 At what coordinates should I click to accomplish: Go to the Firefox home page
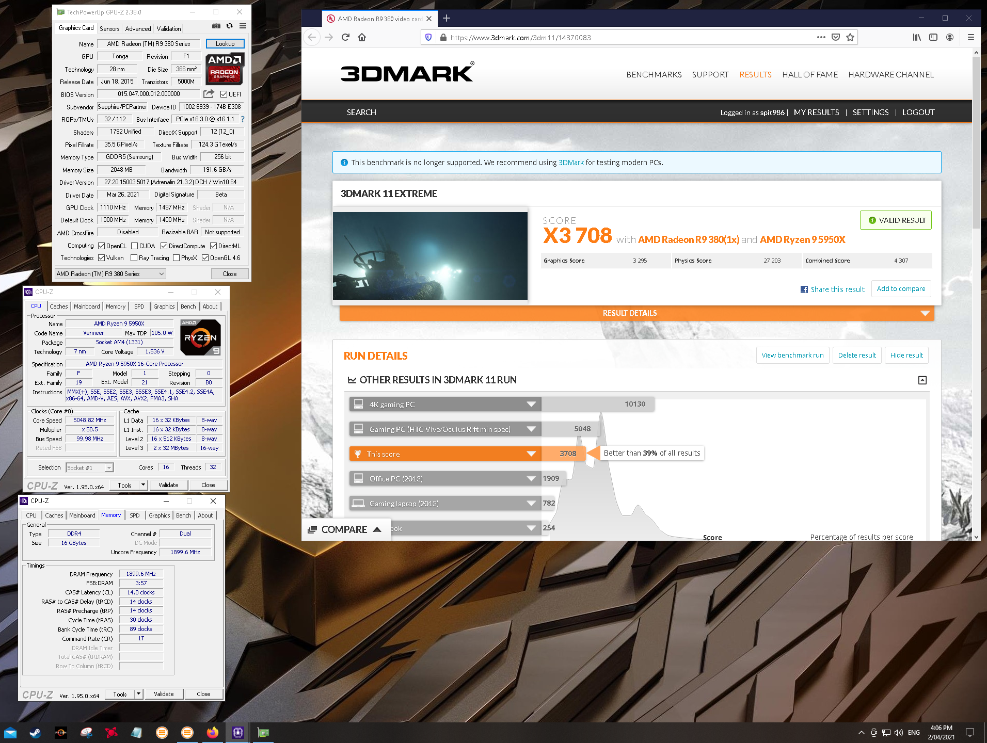(362, 37)
